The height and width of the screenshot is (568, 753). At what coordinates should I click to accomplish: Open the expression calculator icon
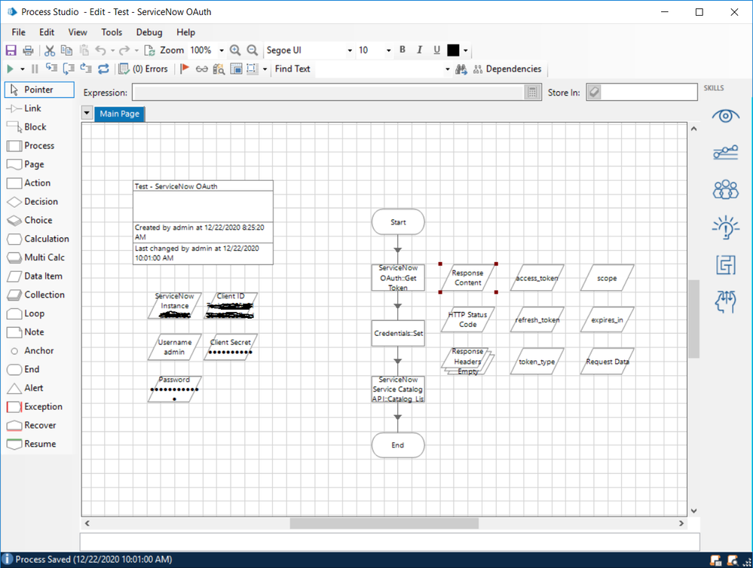tap(532, 93)
